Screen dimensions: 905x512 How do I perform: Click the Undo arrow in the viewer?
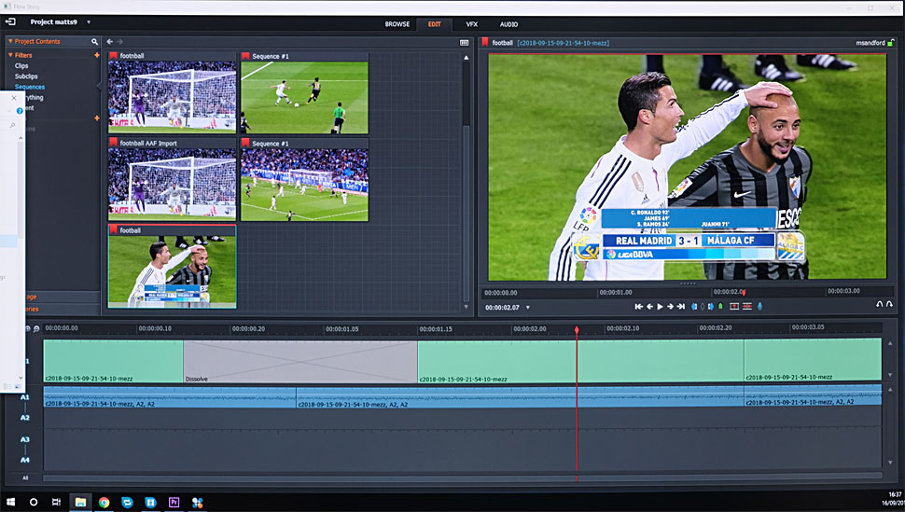pyautogui.click(x=880, y=304)
